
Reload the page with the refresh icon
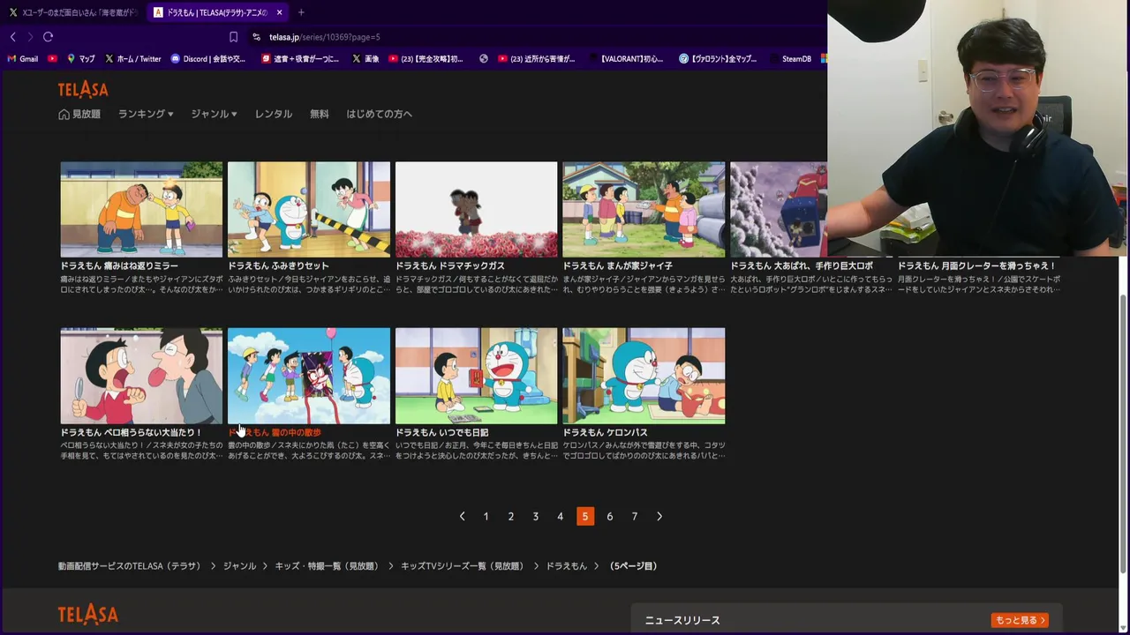click(48, 37)
